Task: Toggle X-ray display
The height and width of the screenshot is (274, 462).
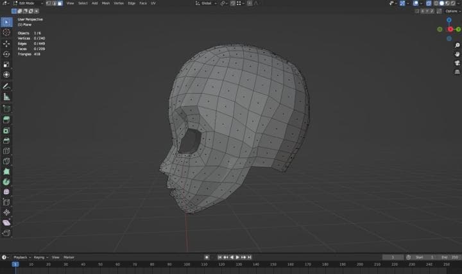Action: pyautogui.click(x=429, y=3)
